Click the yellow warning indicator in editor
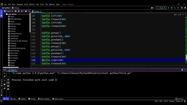 (x=175, y=15)
